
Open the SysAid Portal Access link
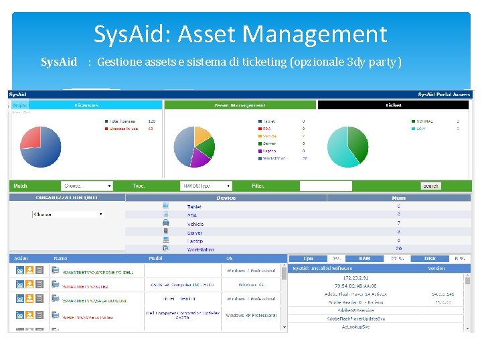pyautogui.click(x=444, y=95)
